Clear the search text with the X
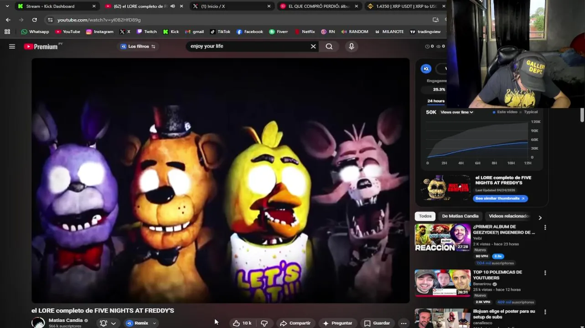The height and width of the screenshot is (328, 585). [313, 46]
